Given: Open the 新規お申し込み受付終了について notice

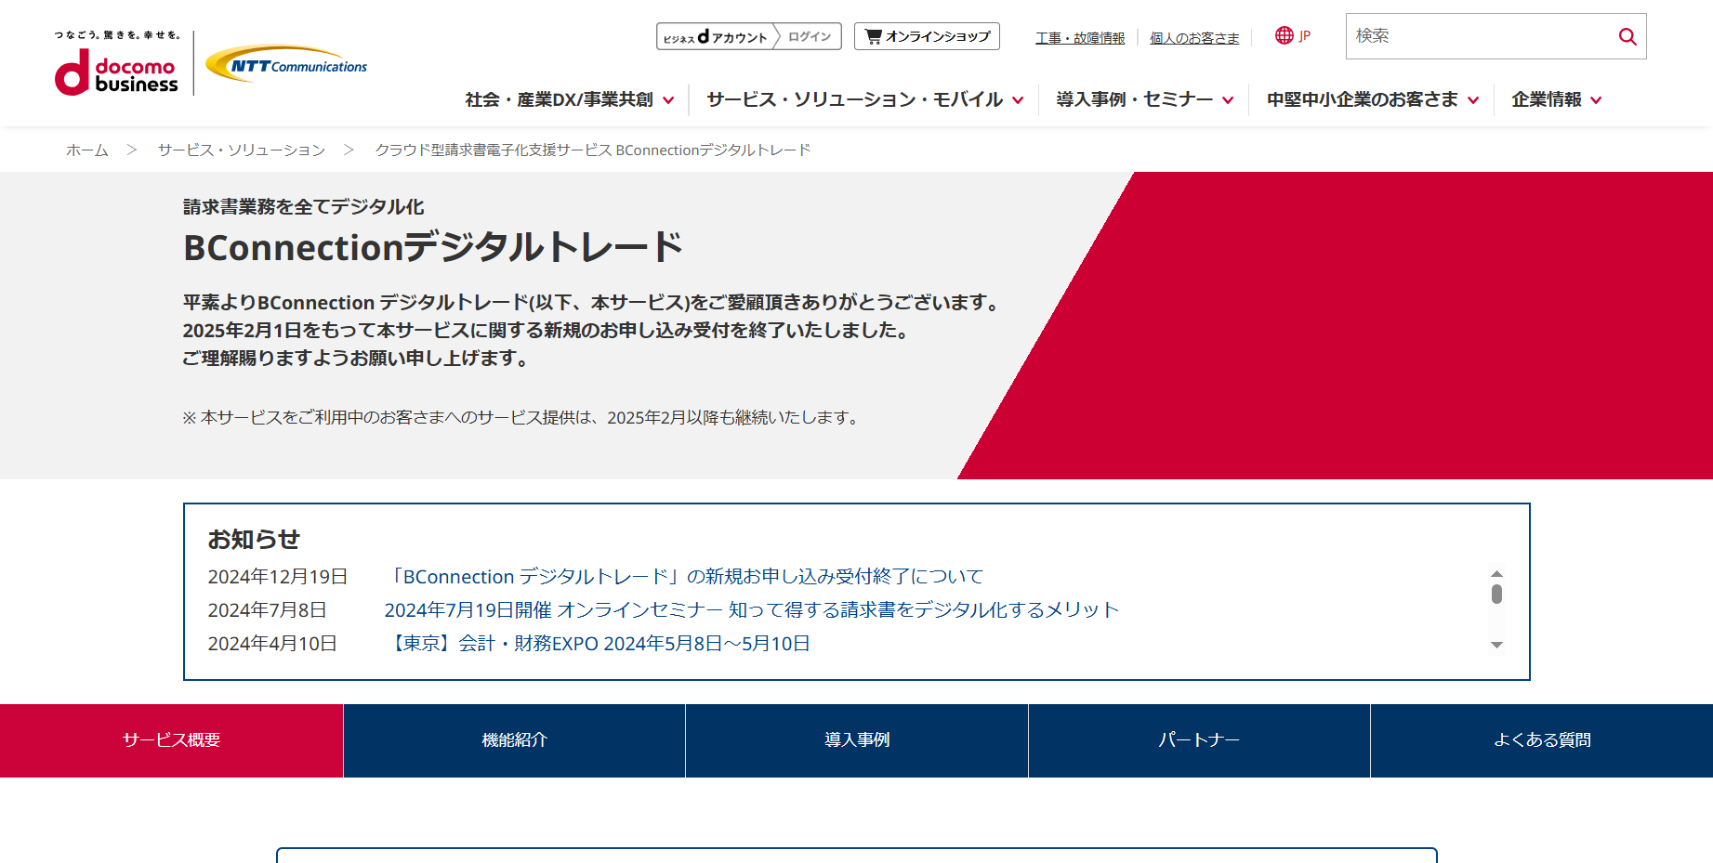Looking at the screenshot, I should 684,576.
